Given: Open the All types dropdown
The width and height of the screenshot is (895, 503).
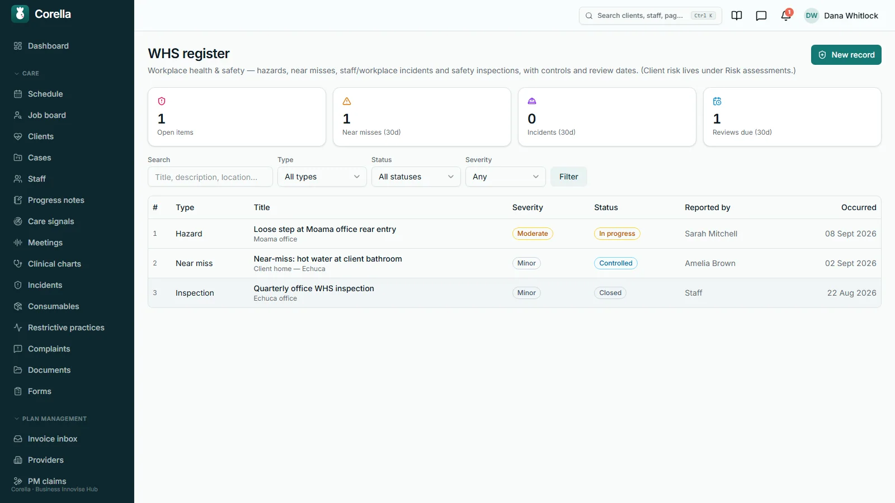Looking at the screenshot, I should click(322, 177).
